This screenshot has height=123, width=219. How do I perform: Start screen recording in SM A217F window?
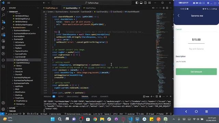click(x=197, y=3)
